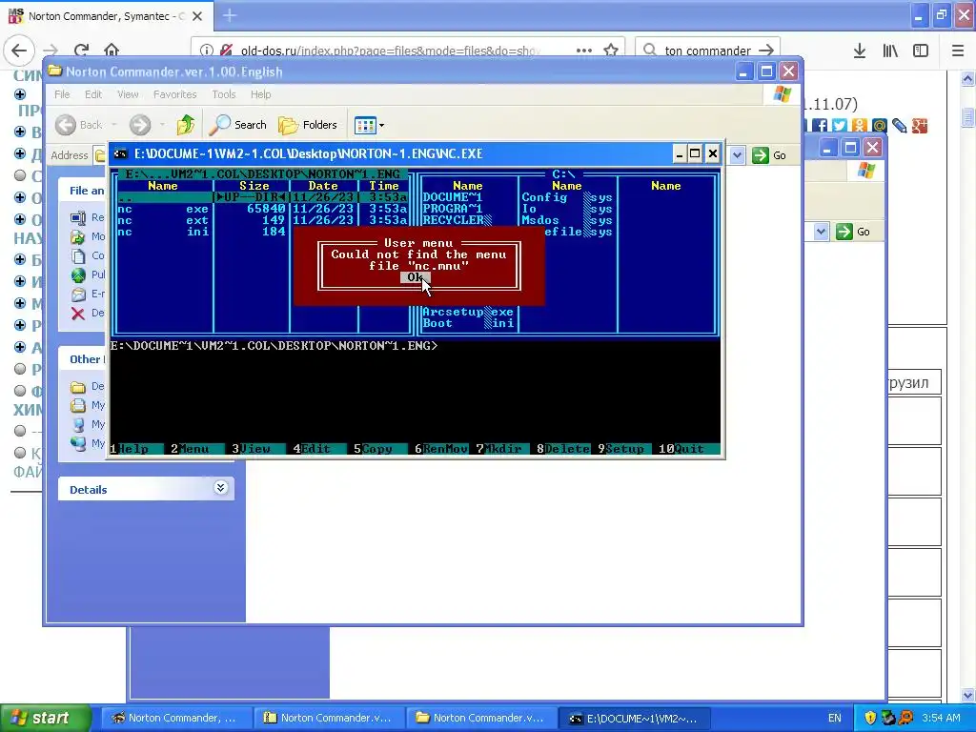976x732 pixels.
Task: Select Arcsetup exe in the C:\ panel
Action: pos(468,312)
